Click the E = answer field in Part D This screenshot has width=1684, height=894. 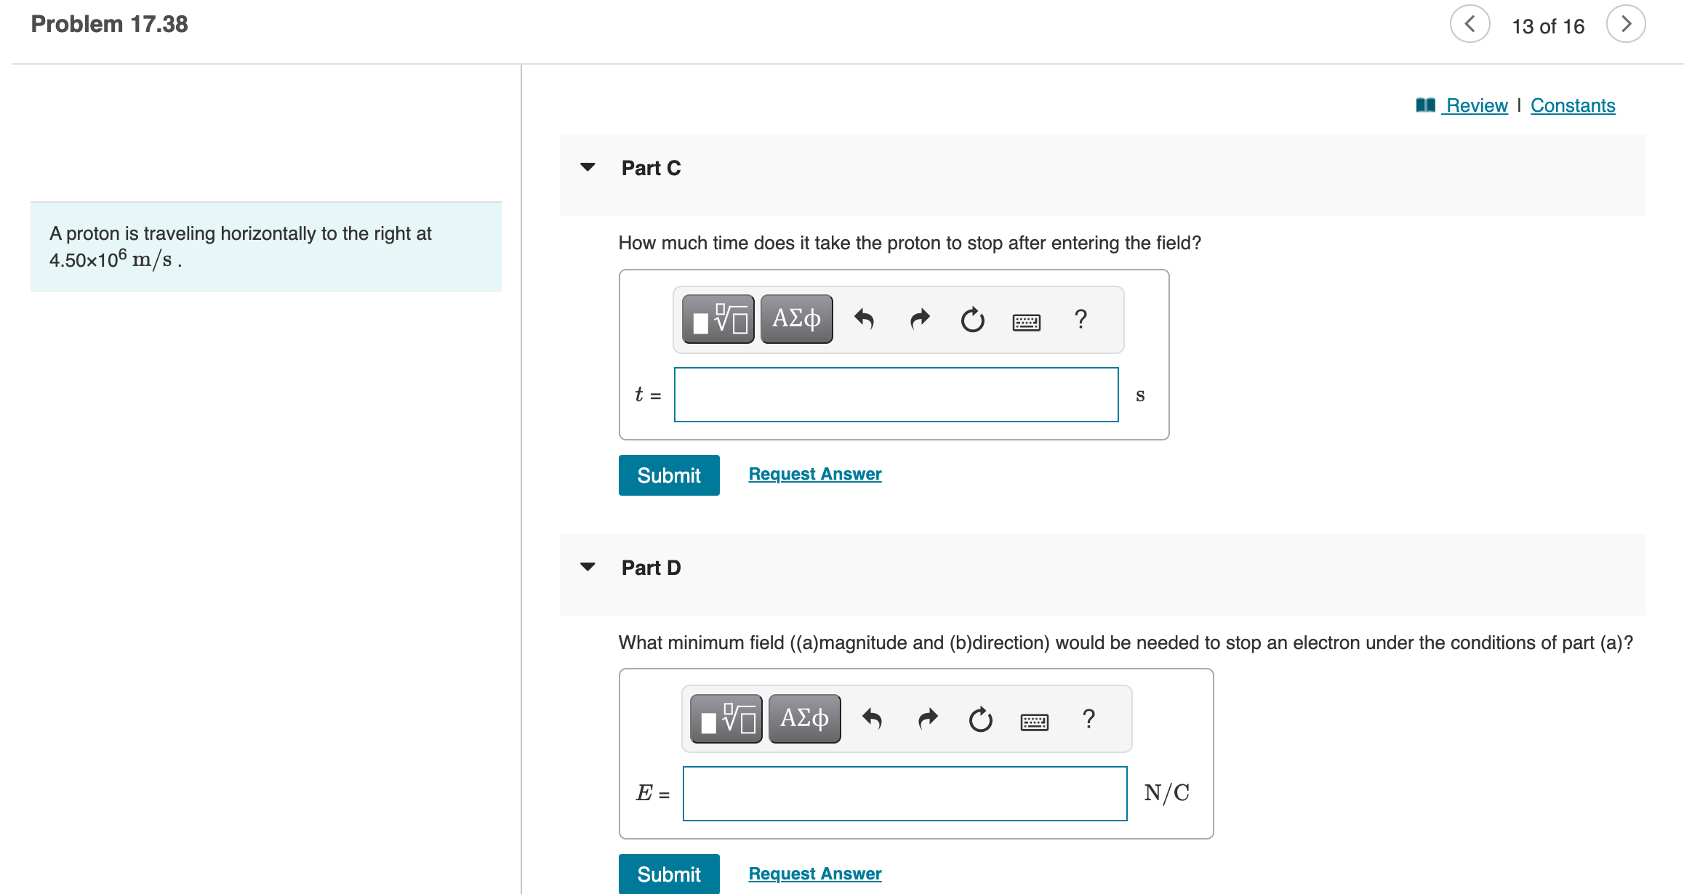pos(904,794)
